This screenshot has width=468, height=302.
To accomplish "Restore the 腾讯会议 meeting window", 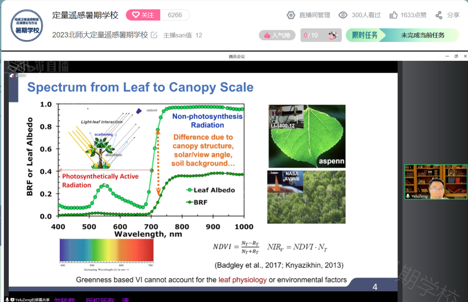I will [x=456, y=56].
